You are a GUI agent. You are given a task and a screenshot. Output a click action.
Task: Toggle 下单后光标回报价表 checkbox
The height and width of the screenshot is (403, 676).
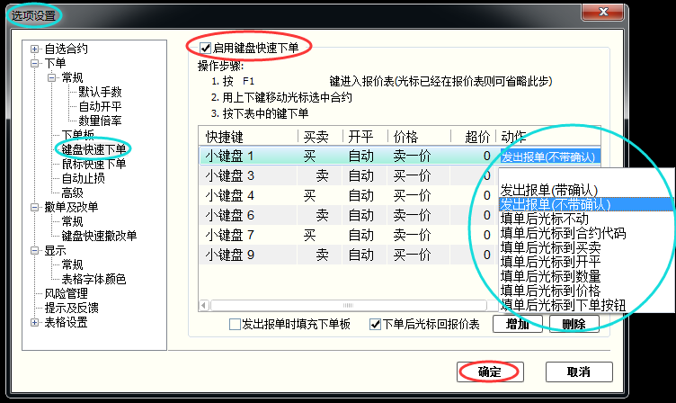[x=375, y=324]
